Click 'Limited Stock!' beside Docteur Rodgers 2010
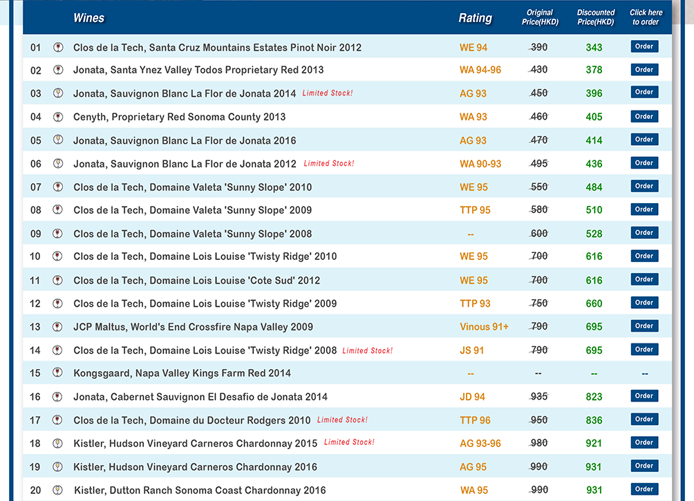The height and width of the screenshot is (501, 694). point(342,419)
